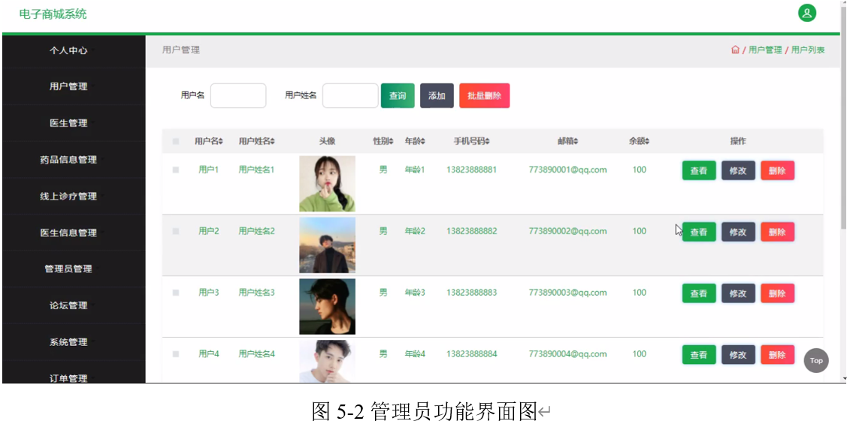Click 删除 for 用户4
847x424 pixels.
click(777, 355)
